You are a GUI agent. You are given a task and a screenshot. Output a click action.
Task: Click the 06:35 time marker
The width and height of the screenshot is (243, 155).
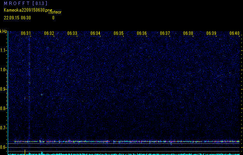pyautogui.click(x=119, y=33)
